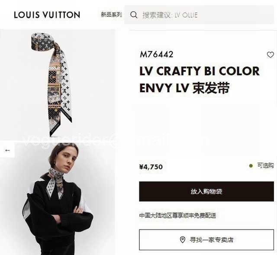
Task: Click the left arrow on the image gallery
Action: (x=7, y=150)
